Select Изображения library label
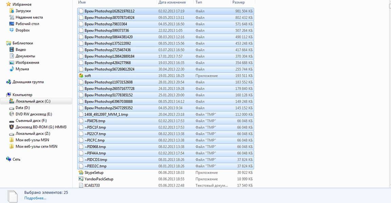Viewport: 391px width, 203px height. point(27,62)
